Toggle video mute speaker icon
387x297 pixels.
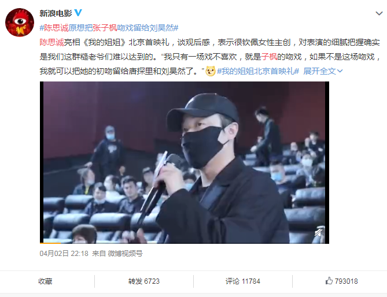[x=318, y=232]
